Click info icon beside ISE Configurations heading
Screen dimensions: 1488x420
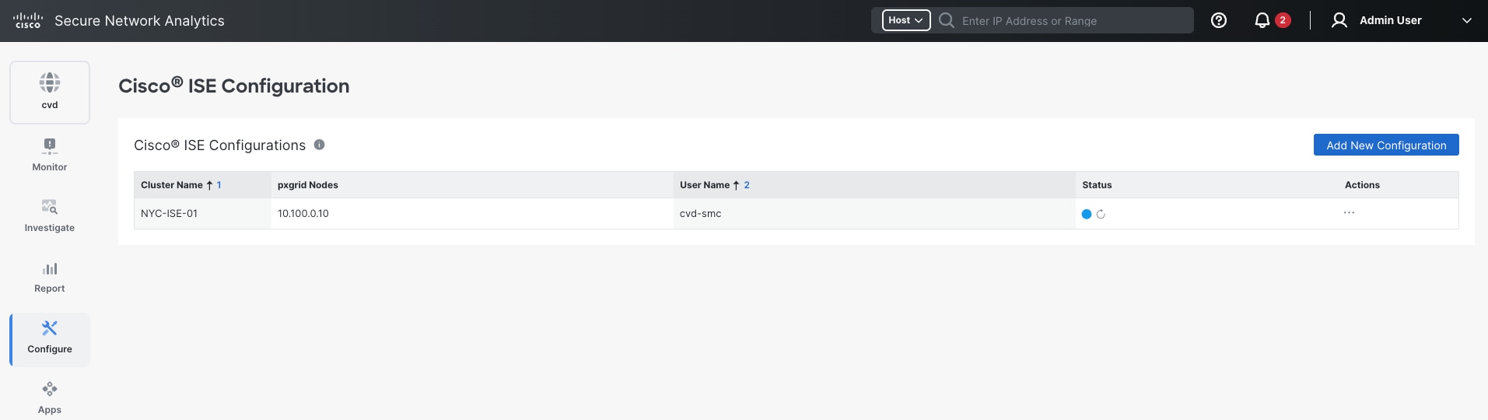[319, 145]
